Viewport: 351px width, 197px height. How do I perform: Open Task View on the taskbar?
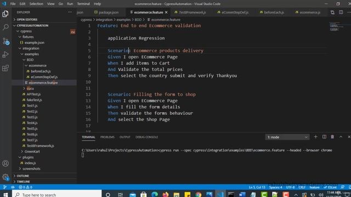pyautogui.click(x=121, y=195)
